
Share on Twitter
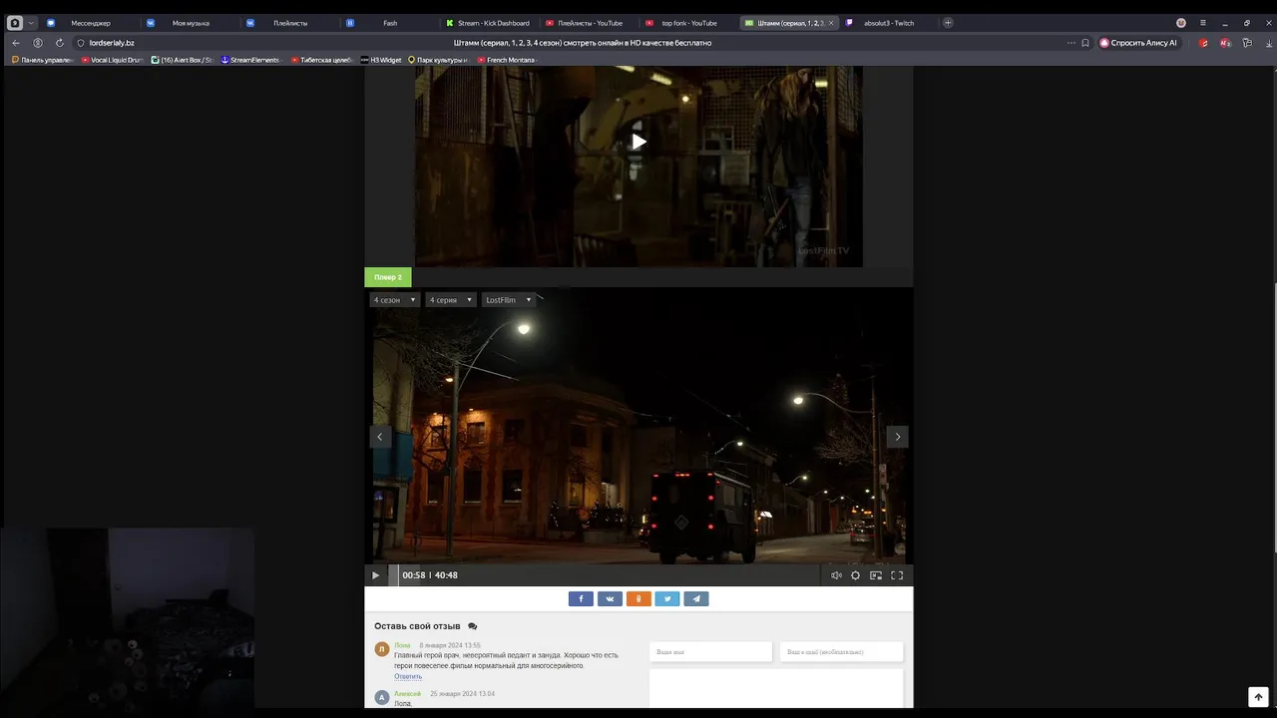tap(667, 599)
